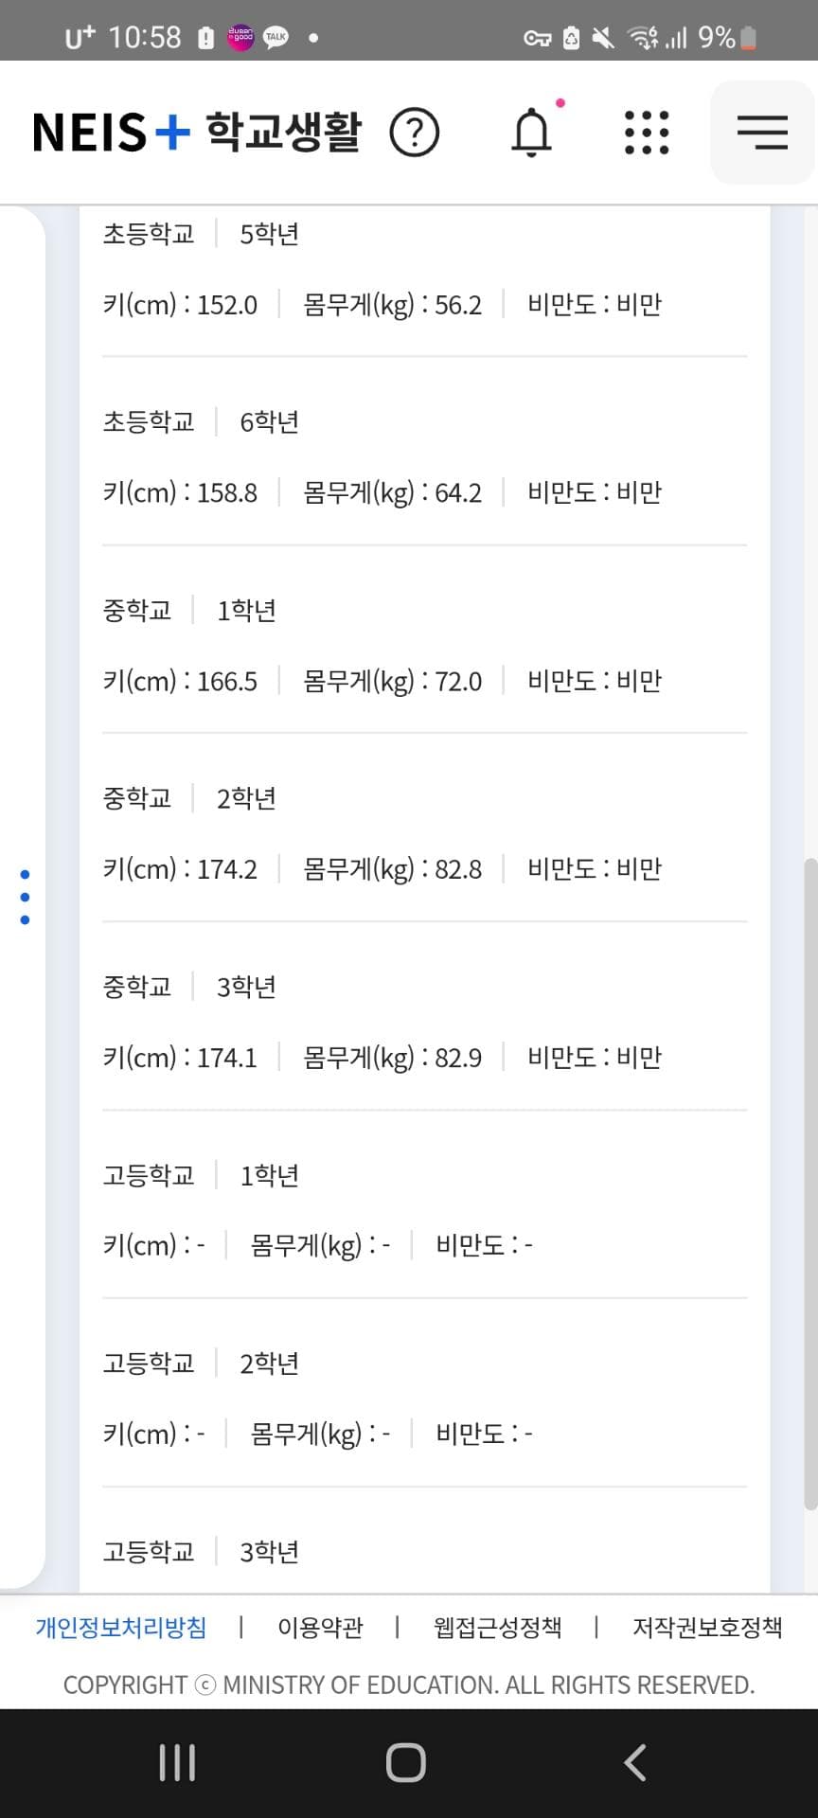Tap the three blue dots side handle
818x1818 pixels.
(x=25, y=897)
